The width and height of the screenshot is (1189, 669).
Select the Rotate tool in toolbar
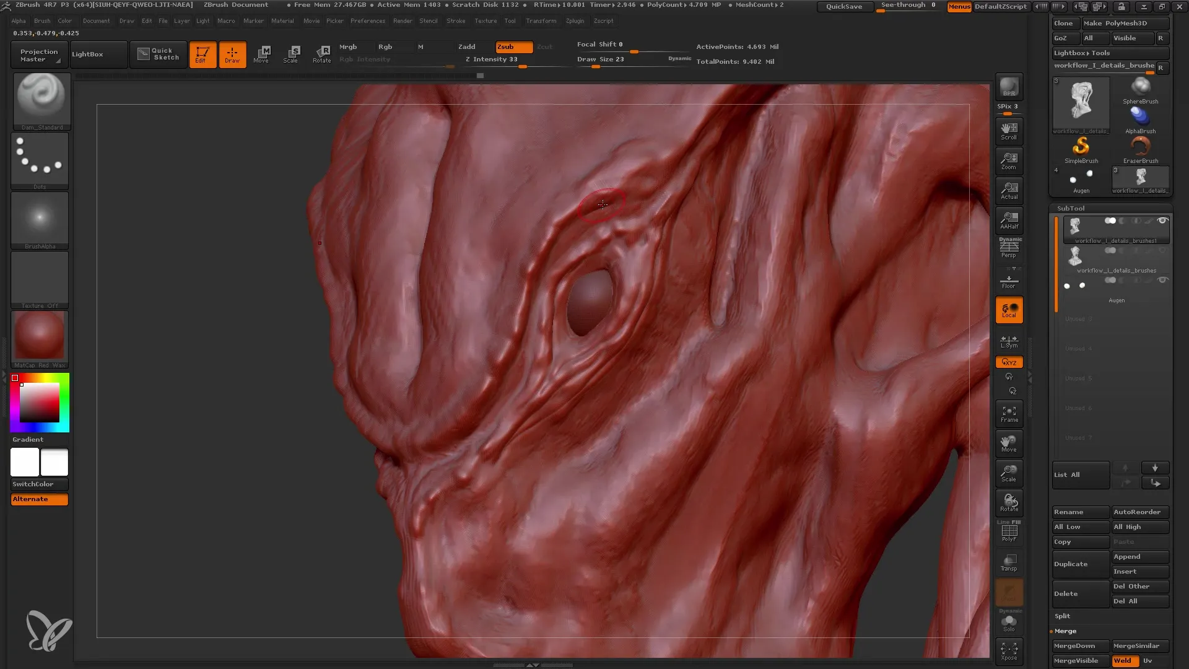[x=322, y=54]
